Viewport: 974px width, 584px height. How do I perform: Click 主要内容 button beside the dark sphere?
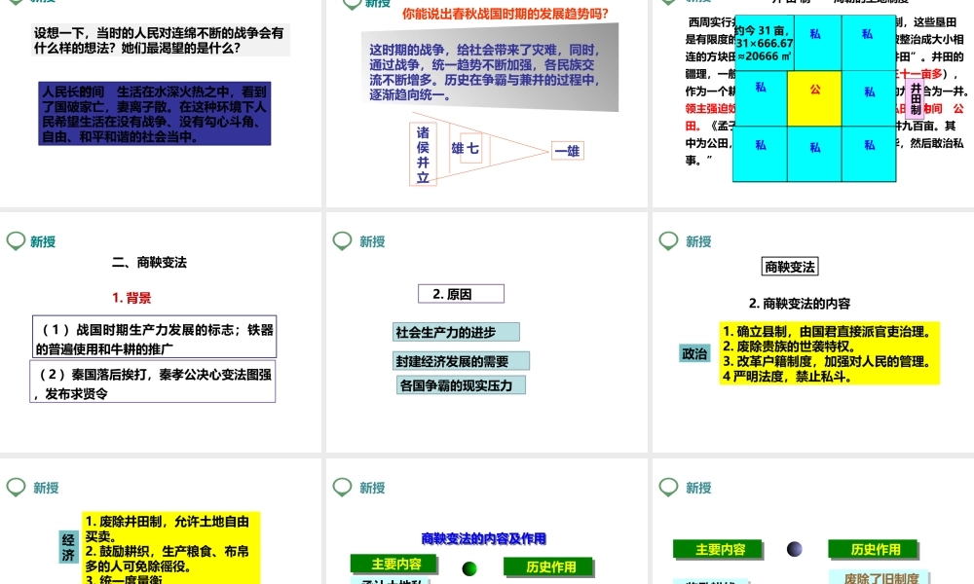[719, 549]
